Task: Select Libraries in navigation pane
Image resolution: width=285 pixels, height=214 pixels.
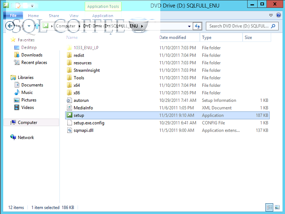Action: (x=26, y=78)
